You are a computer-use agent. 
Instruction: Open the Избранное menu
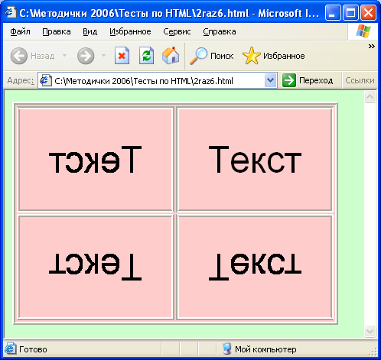point(130,31)
